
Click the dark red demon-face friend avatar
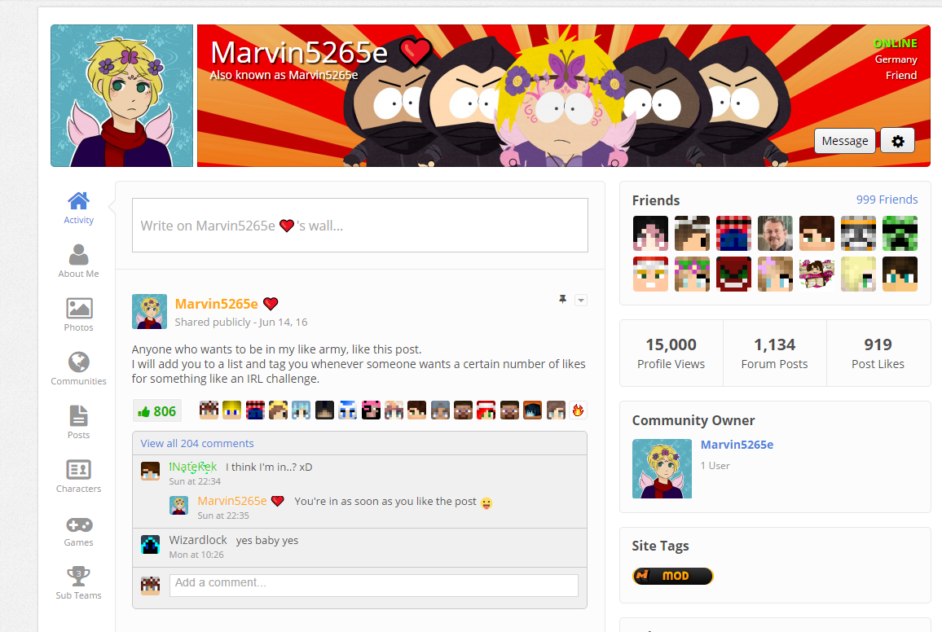point(733,274)
